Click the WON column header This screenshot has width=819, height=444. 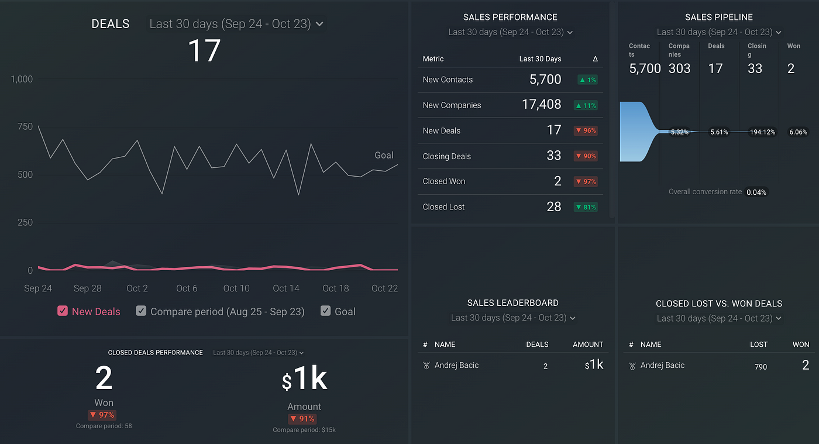(801, 345)
